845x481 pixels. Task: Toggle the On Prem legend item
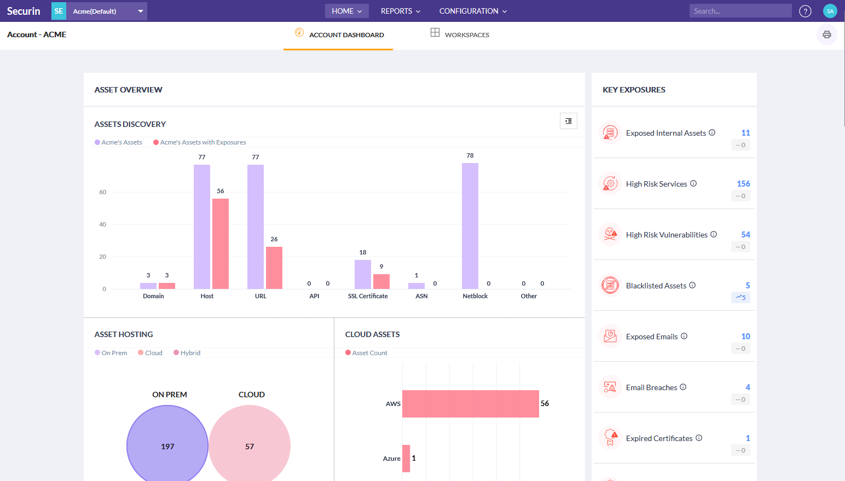111,353
